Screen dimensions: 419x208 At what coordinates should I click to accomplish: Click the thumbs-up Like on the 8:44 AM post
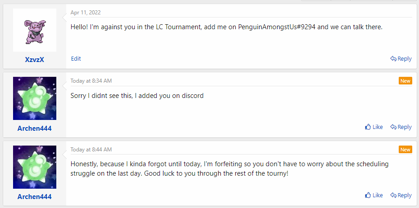pyautogui.click(x=374, y=195)
